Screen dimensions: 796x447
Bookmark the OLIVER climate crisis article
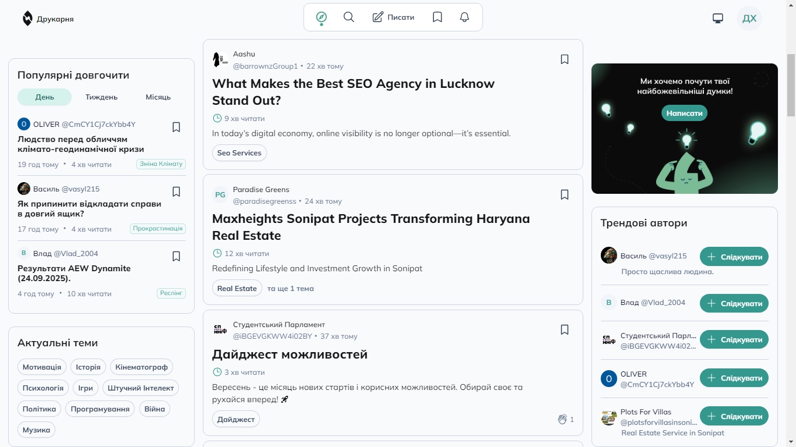(x=177, y=127)
